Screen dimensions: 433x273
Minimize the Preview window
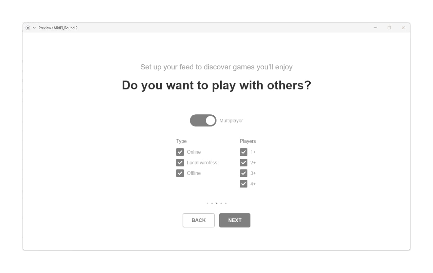[x=375, y=28]
